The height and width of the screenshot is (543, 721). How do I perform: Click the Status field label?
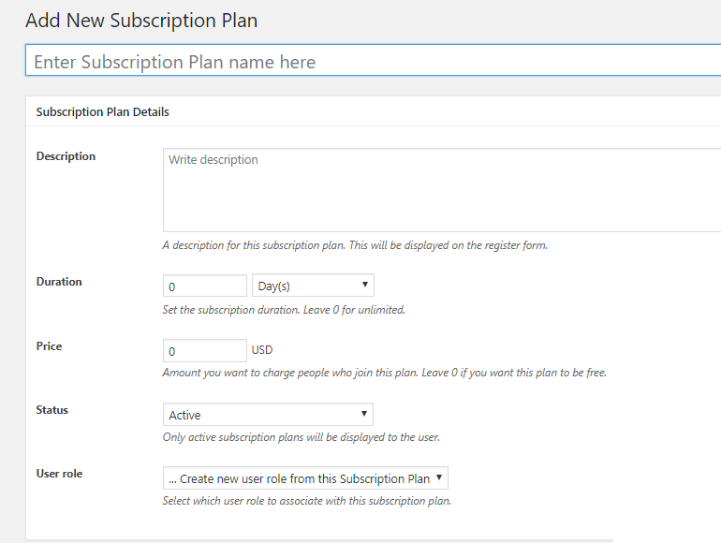click(51, 410)
